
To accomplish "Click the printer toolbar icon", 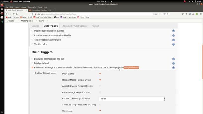I will point(193,14).
